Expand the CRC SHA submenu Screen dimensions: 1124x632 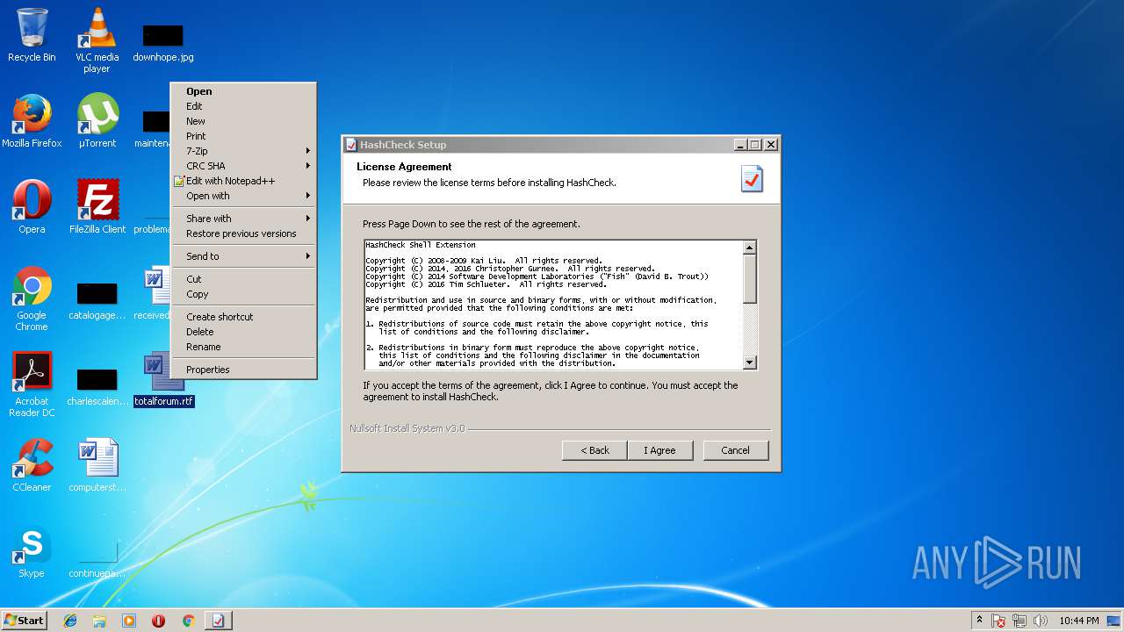pyautogui.click(x=243, y=166)
